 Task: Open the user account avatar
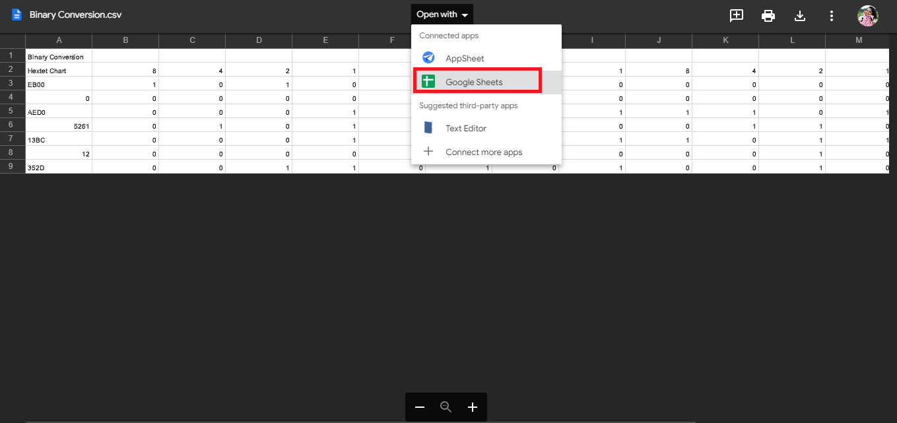[x=867, y=15]
